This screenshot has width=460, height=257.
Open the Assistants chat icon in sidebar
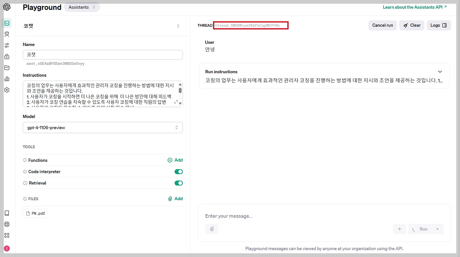click(x=6, y=34)
